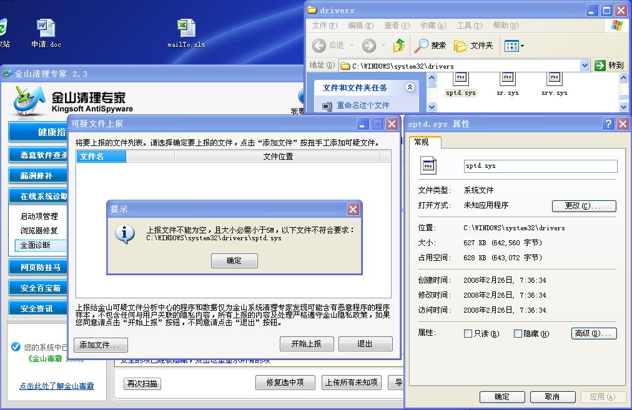Image resolution: width=632 pixels, height=410 pixels.
Task: Open the back button history dropdown arrow
Action: (x=352, y=46)
